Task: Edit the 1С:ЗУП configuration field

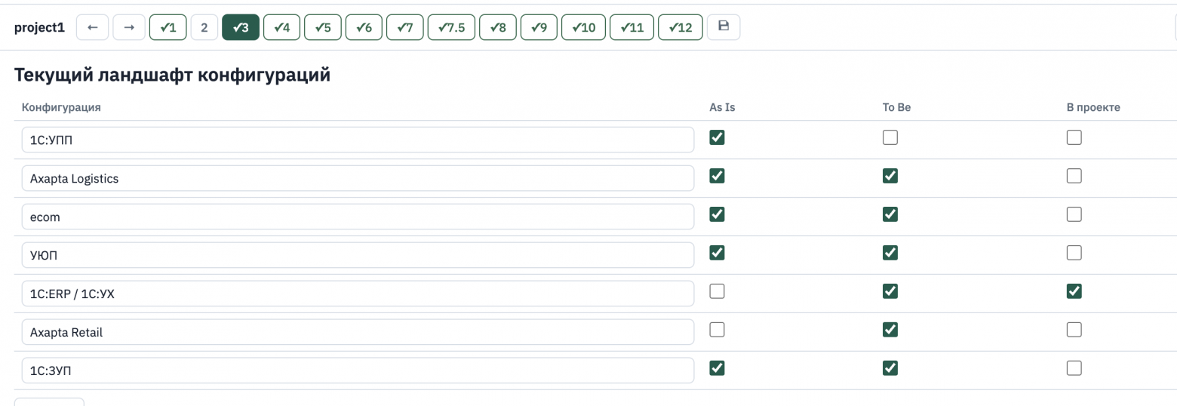Action: click(x=358, y=371)
